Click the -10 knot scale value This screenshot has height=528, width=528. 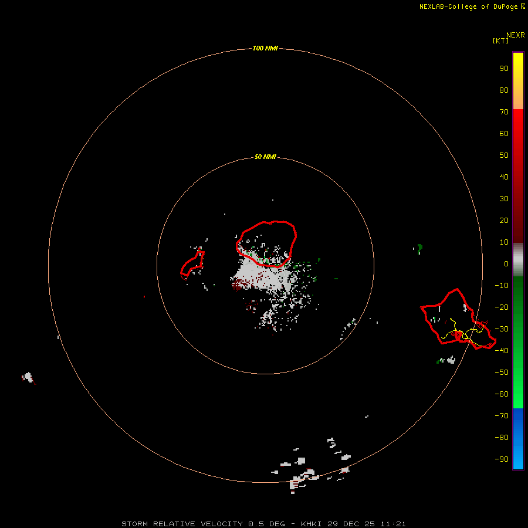click(502, 286)
